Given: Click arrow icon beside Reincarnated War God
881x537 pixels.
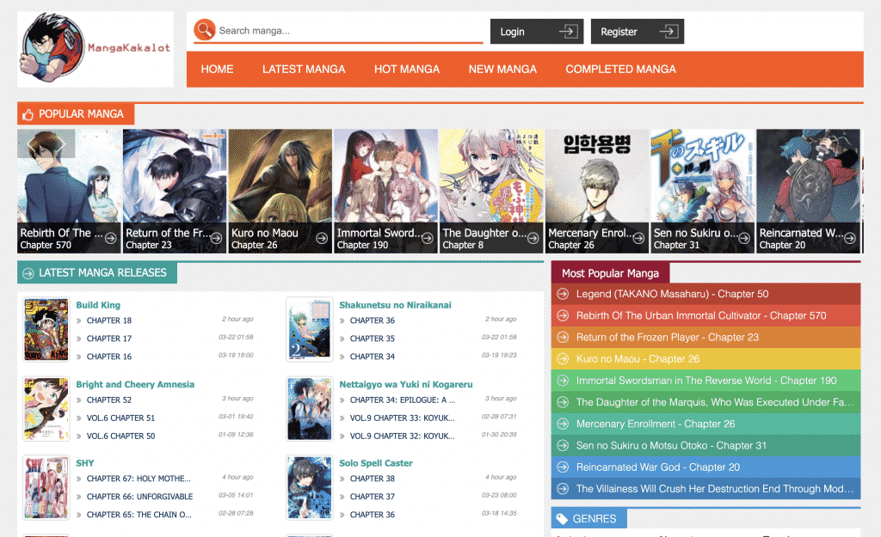Looking at the screenshot, I should (563, 467).
